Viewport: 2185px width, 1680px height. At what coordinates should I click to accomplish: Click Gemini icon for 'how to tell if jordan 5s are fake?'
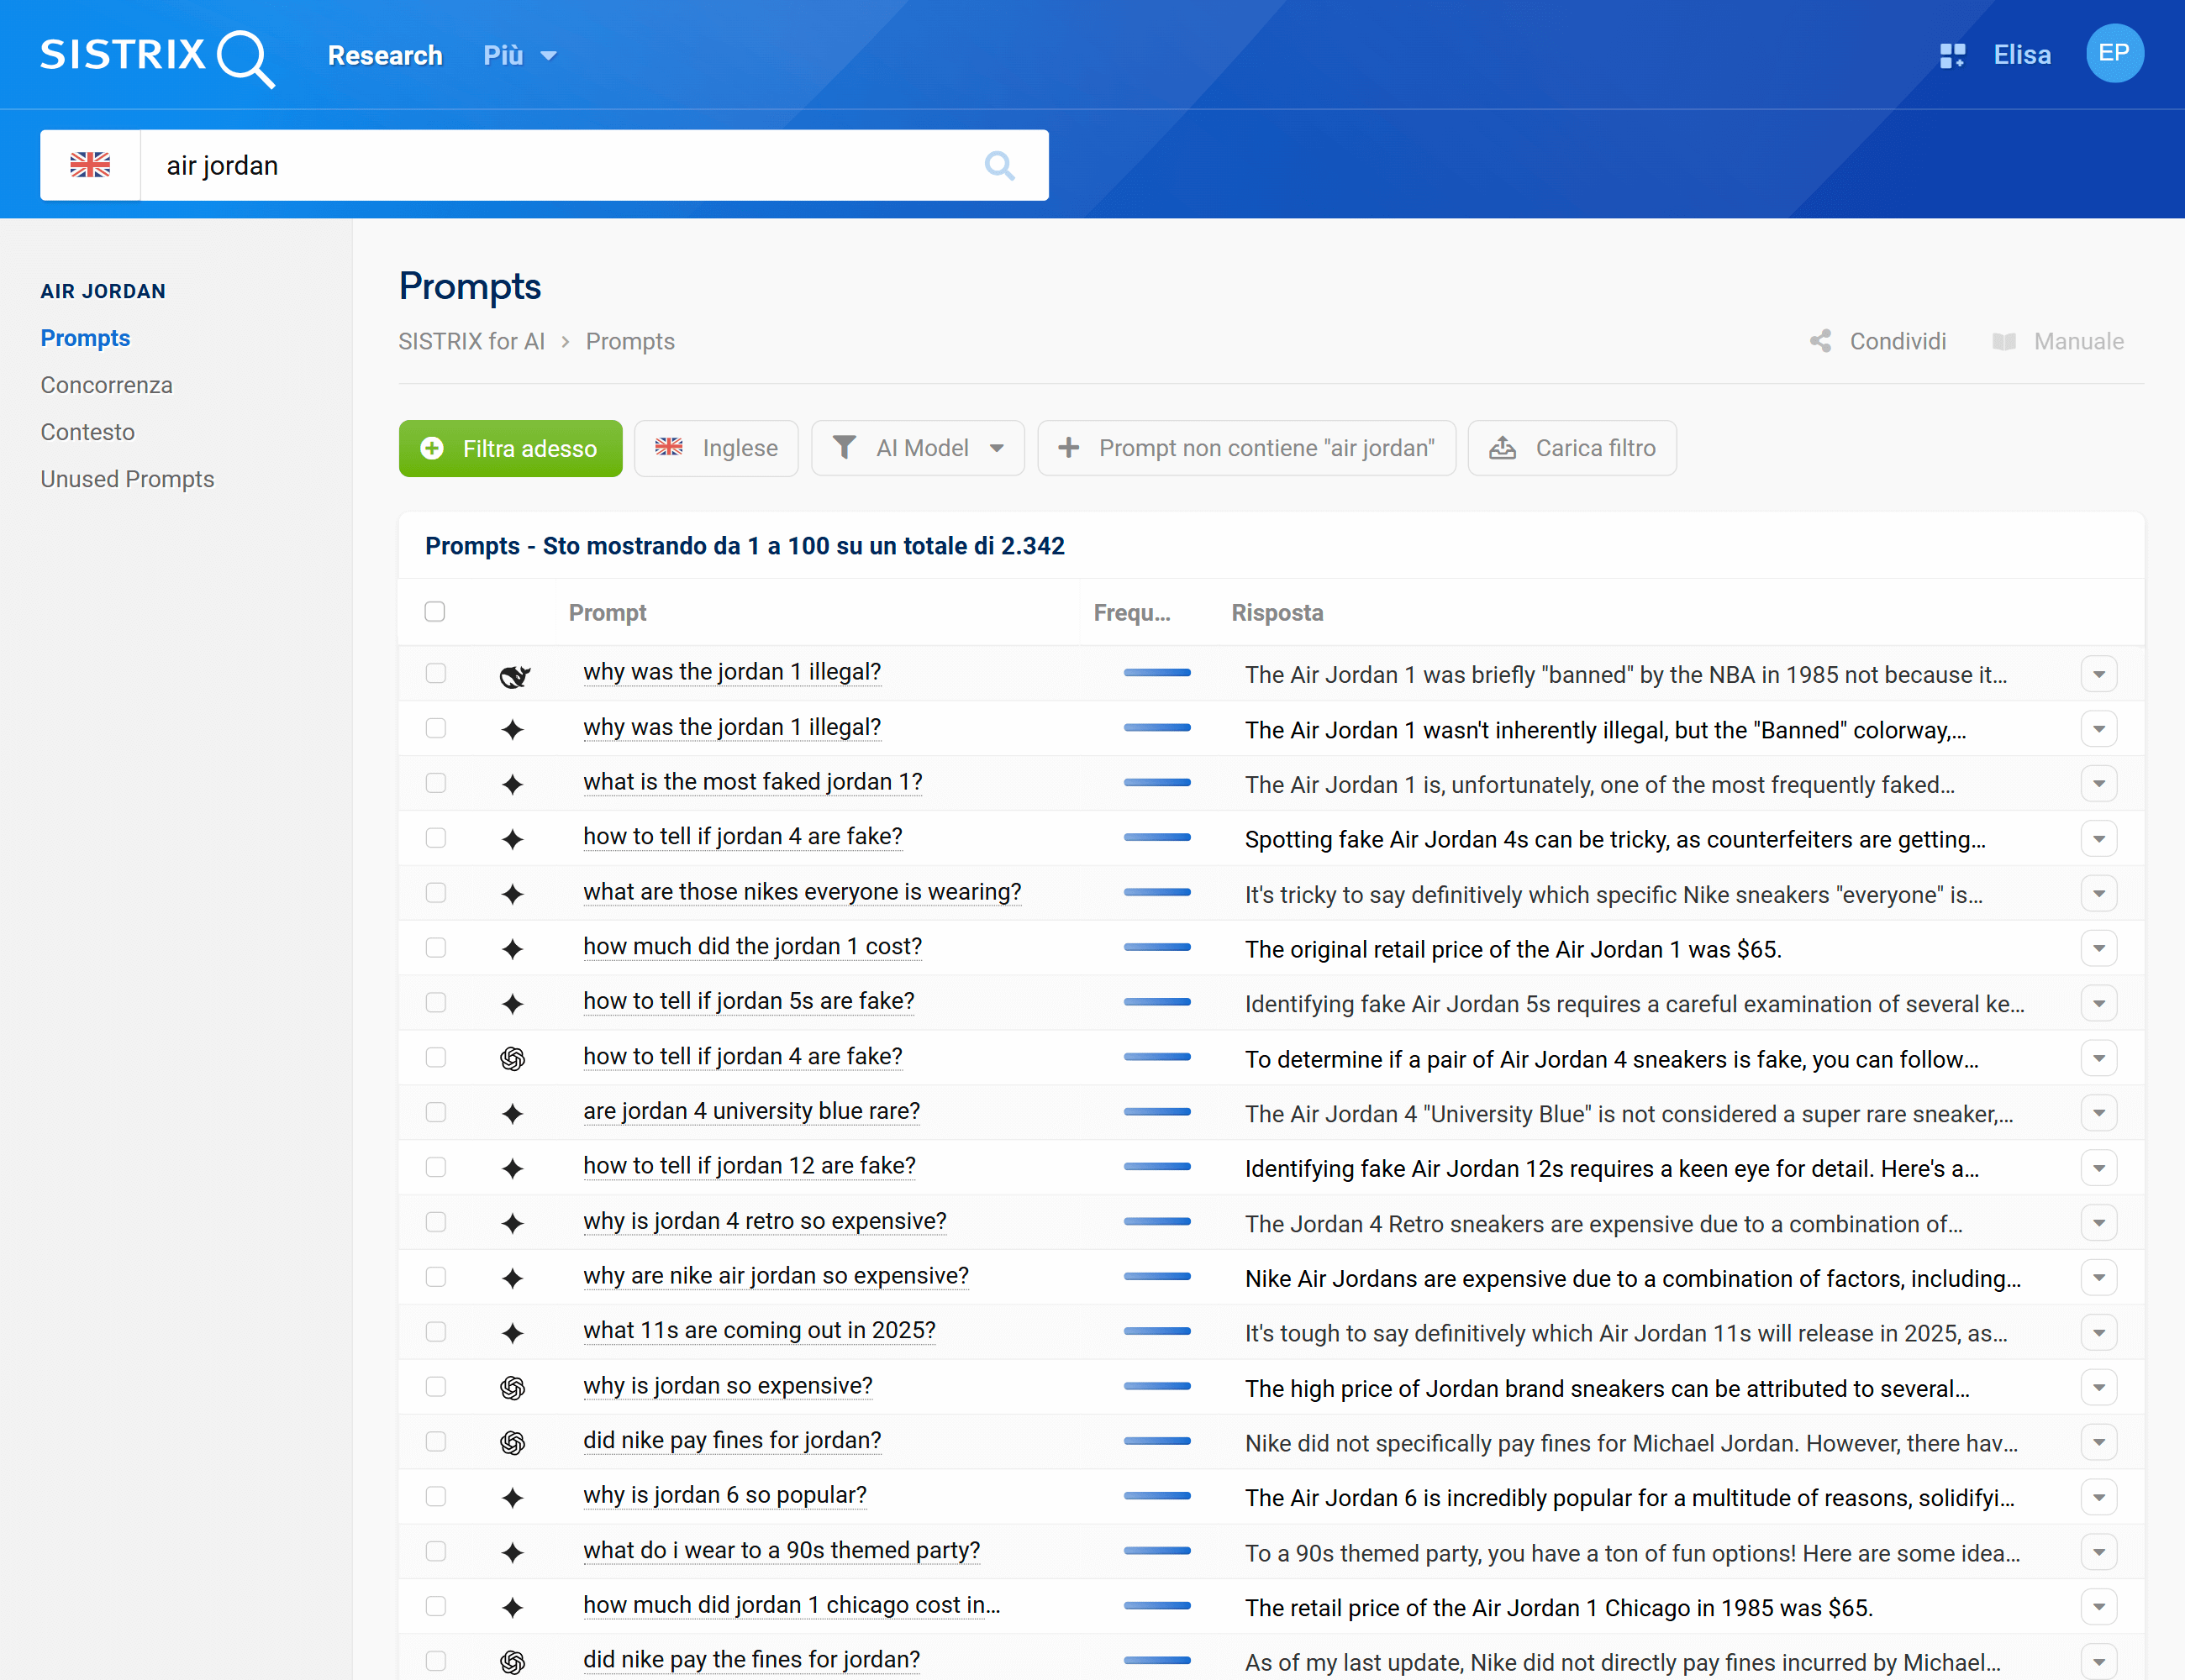[513, 1003]
